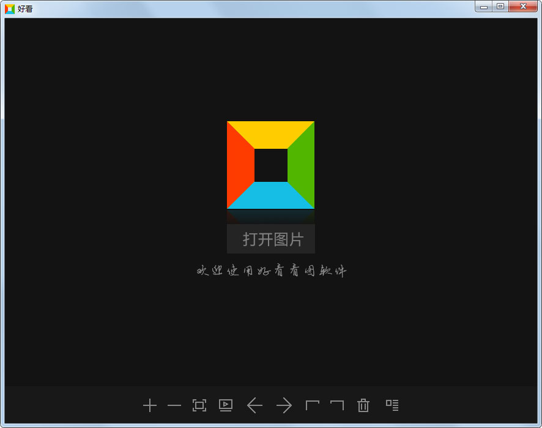Screen dimensions: 542x428
Task: Go to previous image with the left arrow
Action: [x=254, y=405]
